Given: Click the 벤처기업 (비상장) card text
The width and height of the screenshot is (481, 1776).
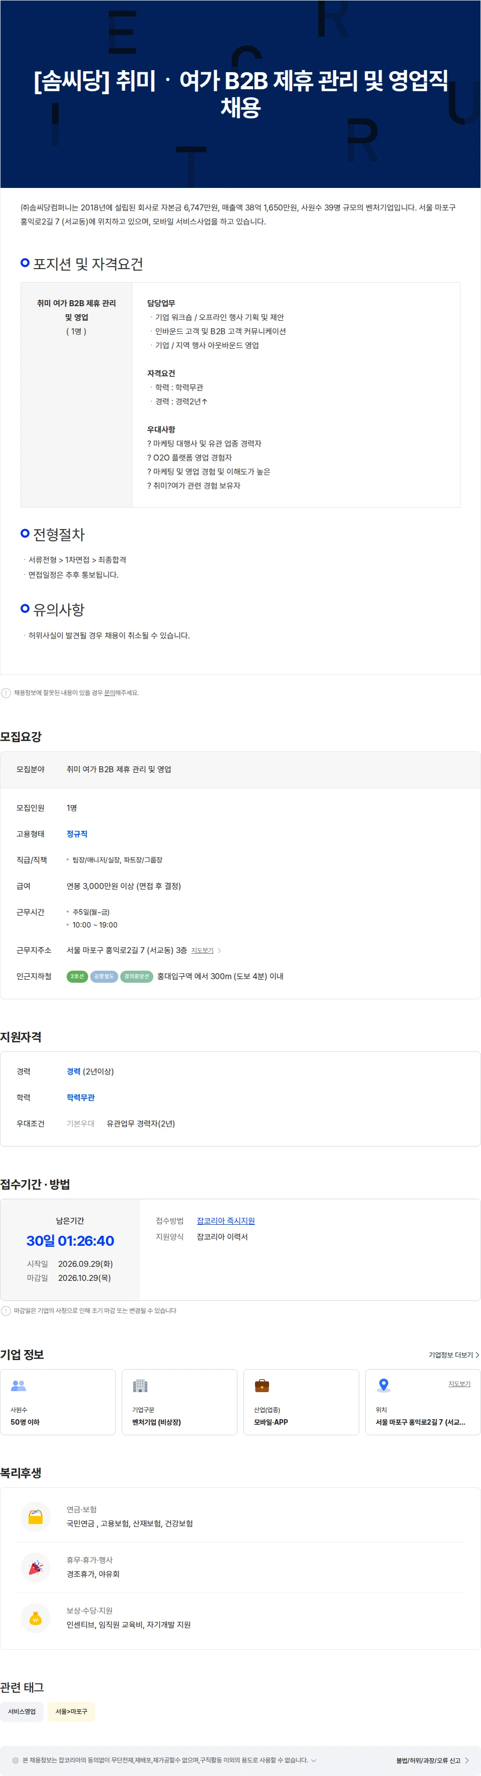Looking at the screenshot, I should point(156,1422).
